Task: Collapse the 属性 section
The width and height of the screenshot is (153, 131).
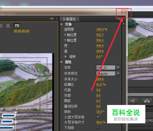Action: [62, 62]
